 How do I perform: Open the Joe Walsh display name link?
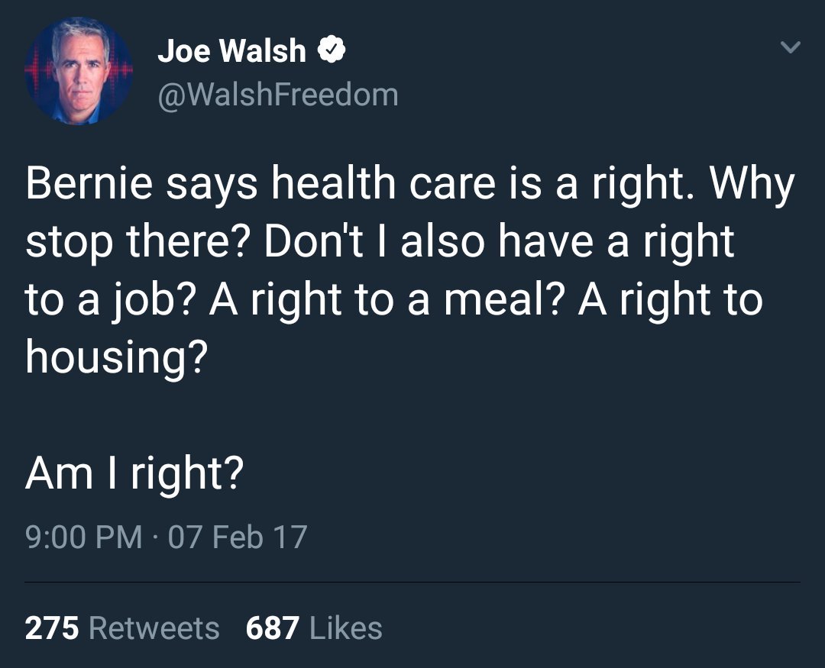point(231,51)
